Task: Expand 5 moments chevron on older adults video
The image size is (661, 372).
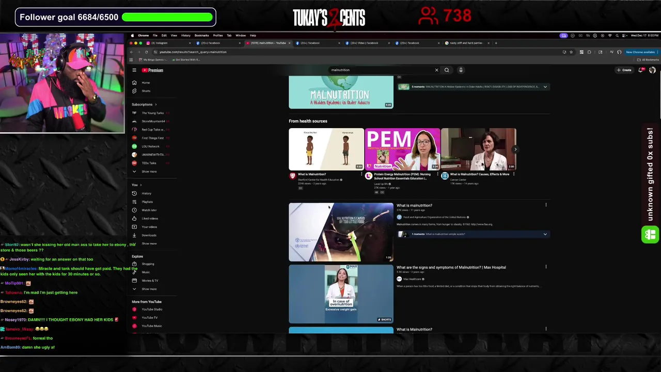Action: click(545, 87)
